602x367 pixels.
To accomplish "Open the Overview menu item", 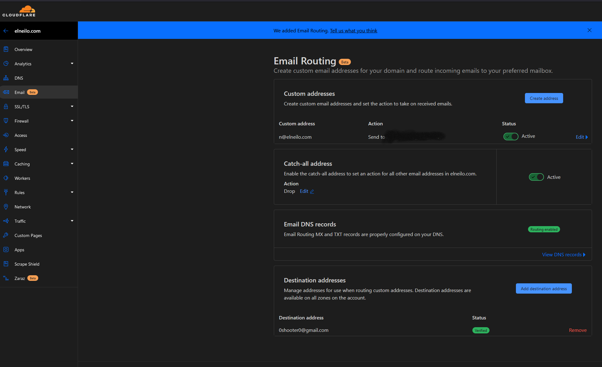I will pyautogui.click(x=23, y=49).
